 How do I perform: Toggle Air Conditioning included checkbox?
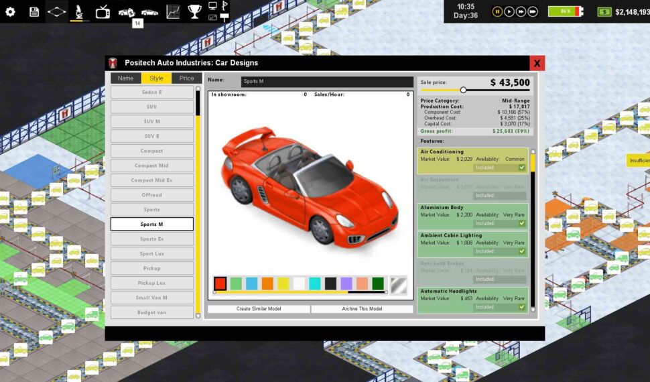coord(521,168)
